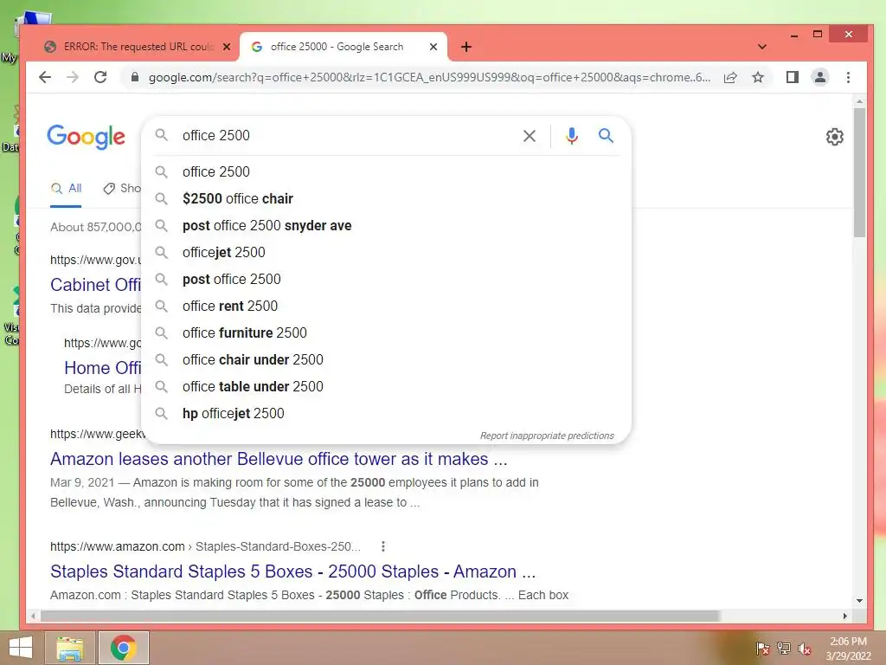This screenshot has height=665, width=886.
Task: Open the Chrome three-dot menu
Action: click(x=848, y=77)
